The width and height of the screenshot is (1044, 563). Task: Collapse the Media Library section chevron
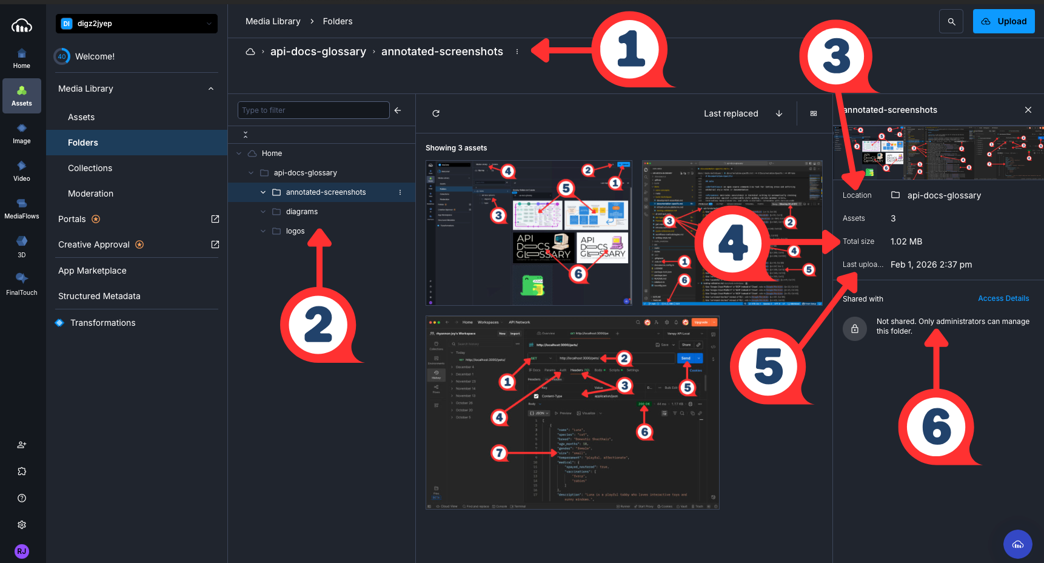point(211,88)
